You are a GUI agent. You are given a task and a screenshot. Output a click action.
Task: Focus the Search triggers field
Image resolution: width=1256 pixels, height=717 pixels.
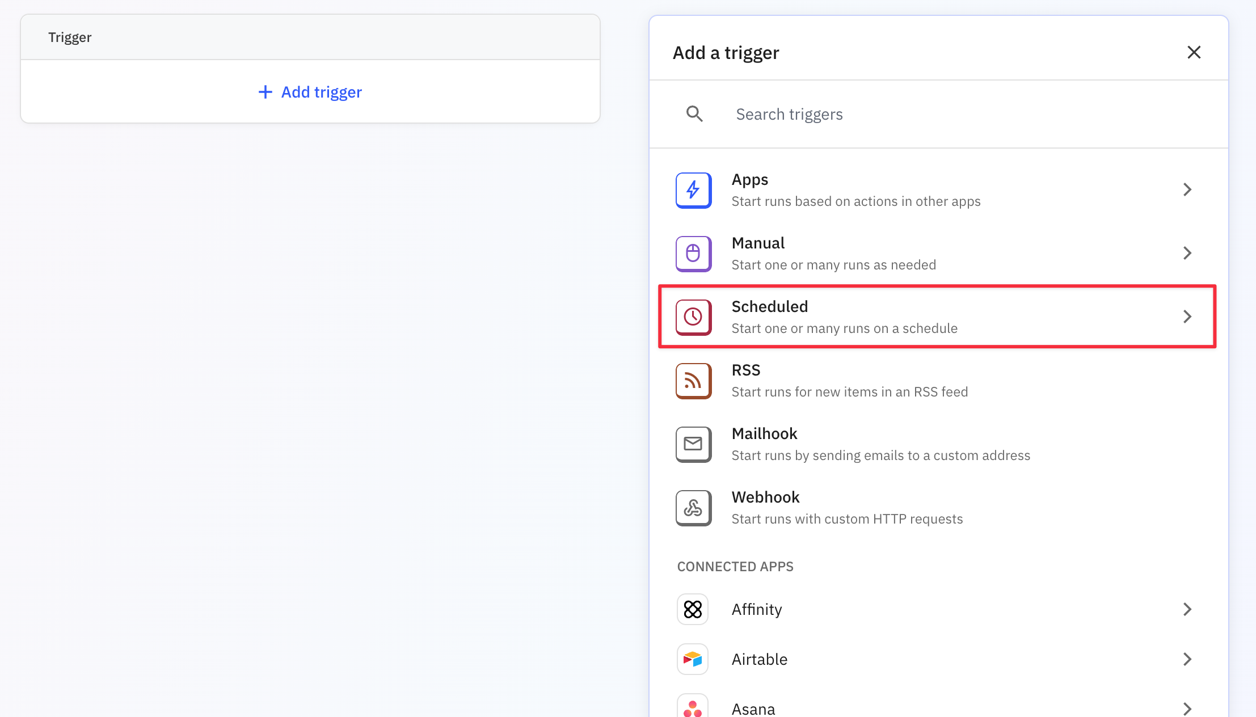click(x=908, y=114)
